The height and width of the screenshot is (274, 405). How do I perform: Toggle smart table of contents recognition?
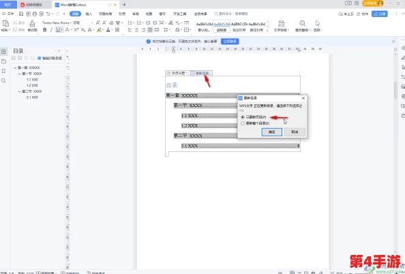pyautogui.click(x=50, y=59)
